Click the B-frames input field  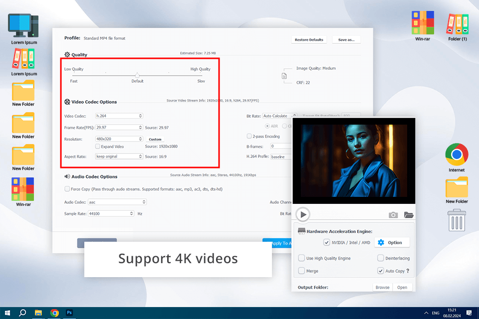tap(281, 146)
